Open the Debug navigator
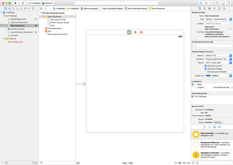 click(25, 9)
